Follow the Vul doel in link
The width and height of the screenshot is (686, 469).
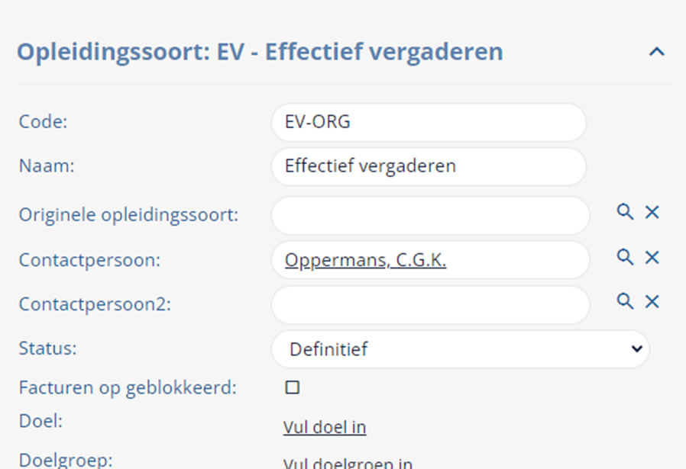(325, 427)
